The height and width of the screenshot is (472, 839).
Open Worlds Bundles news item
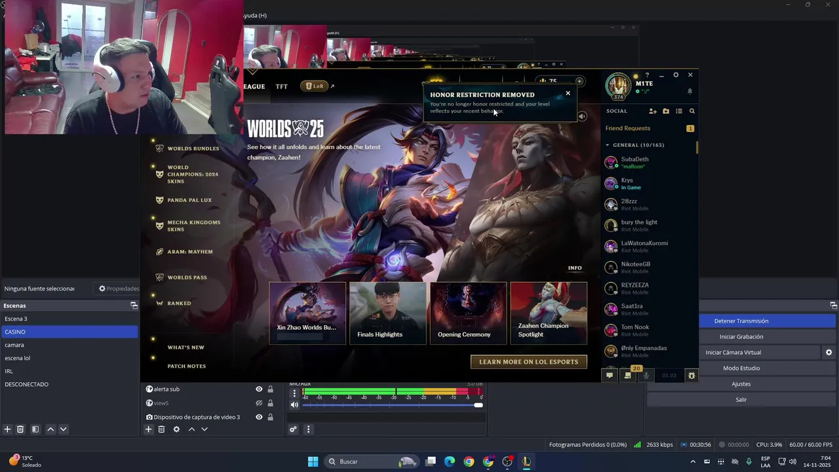pyautogui.click(x=193, y=149)
